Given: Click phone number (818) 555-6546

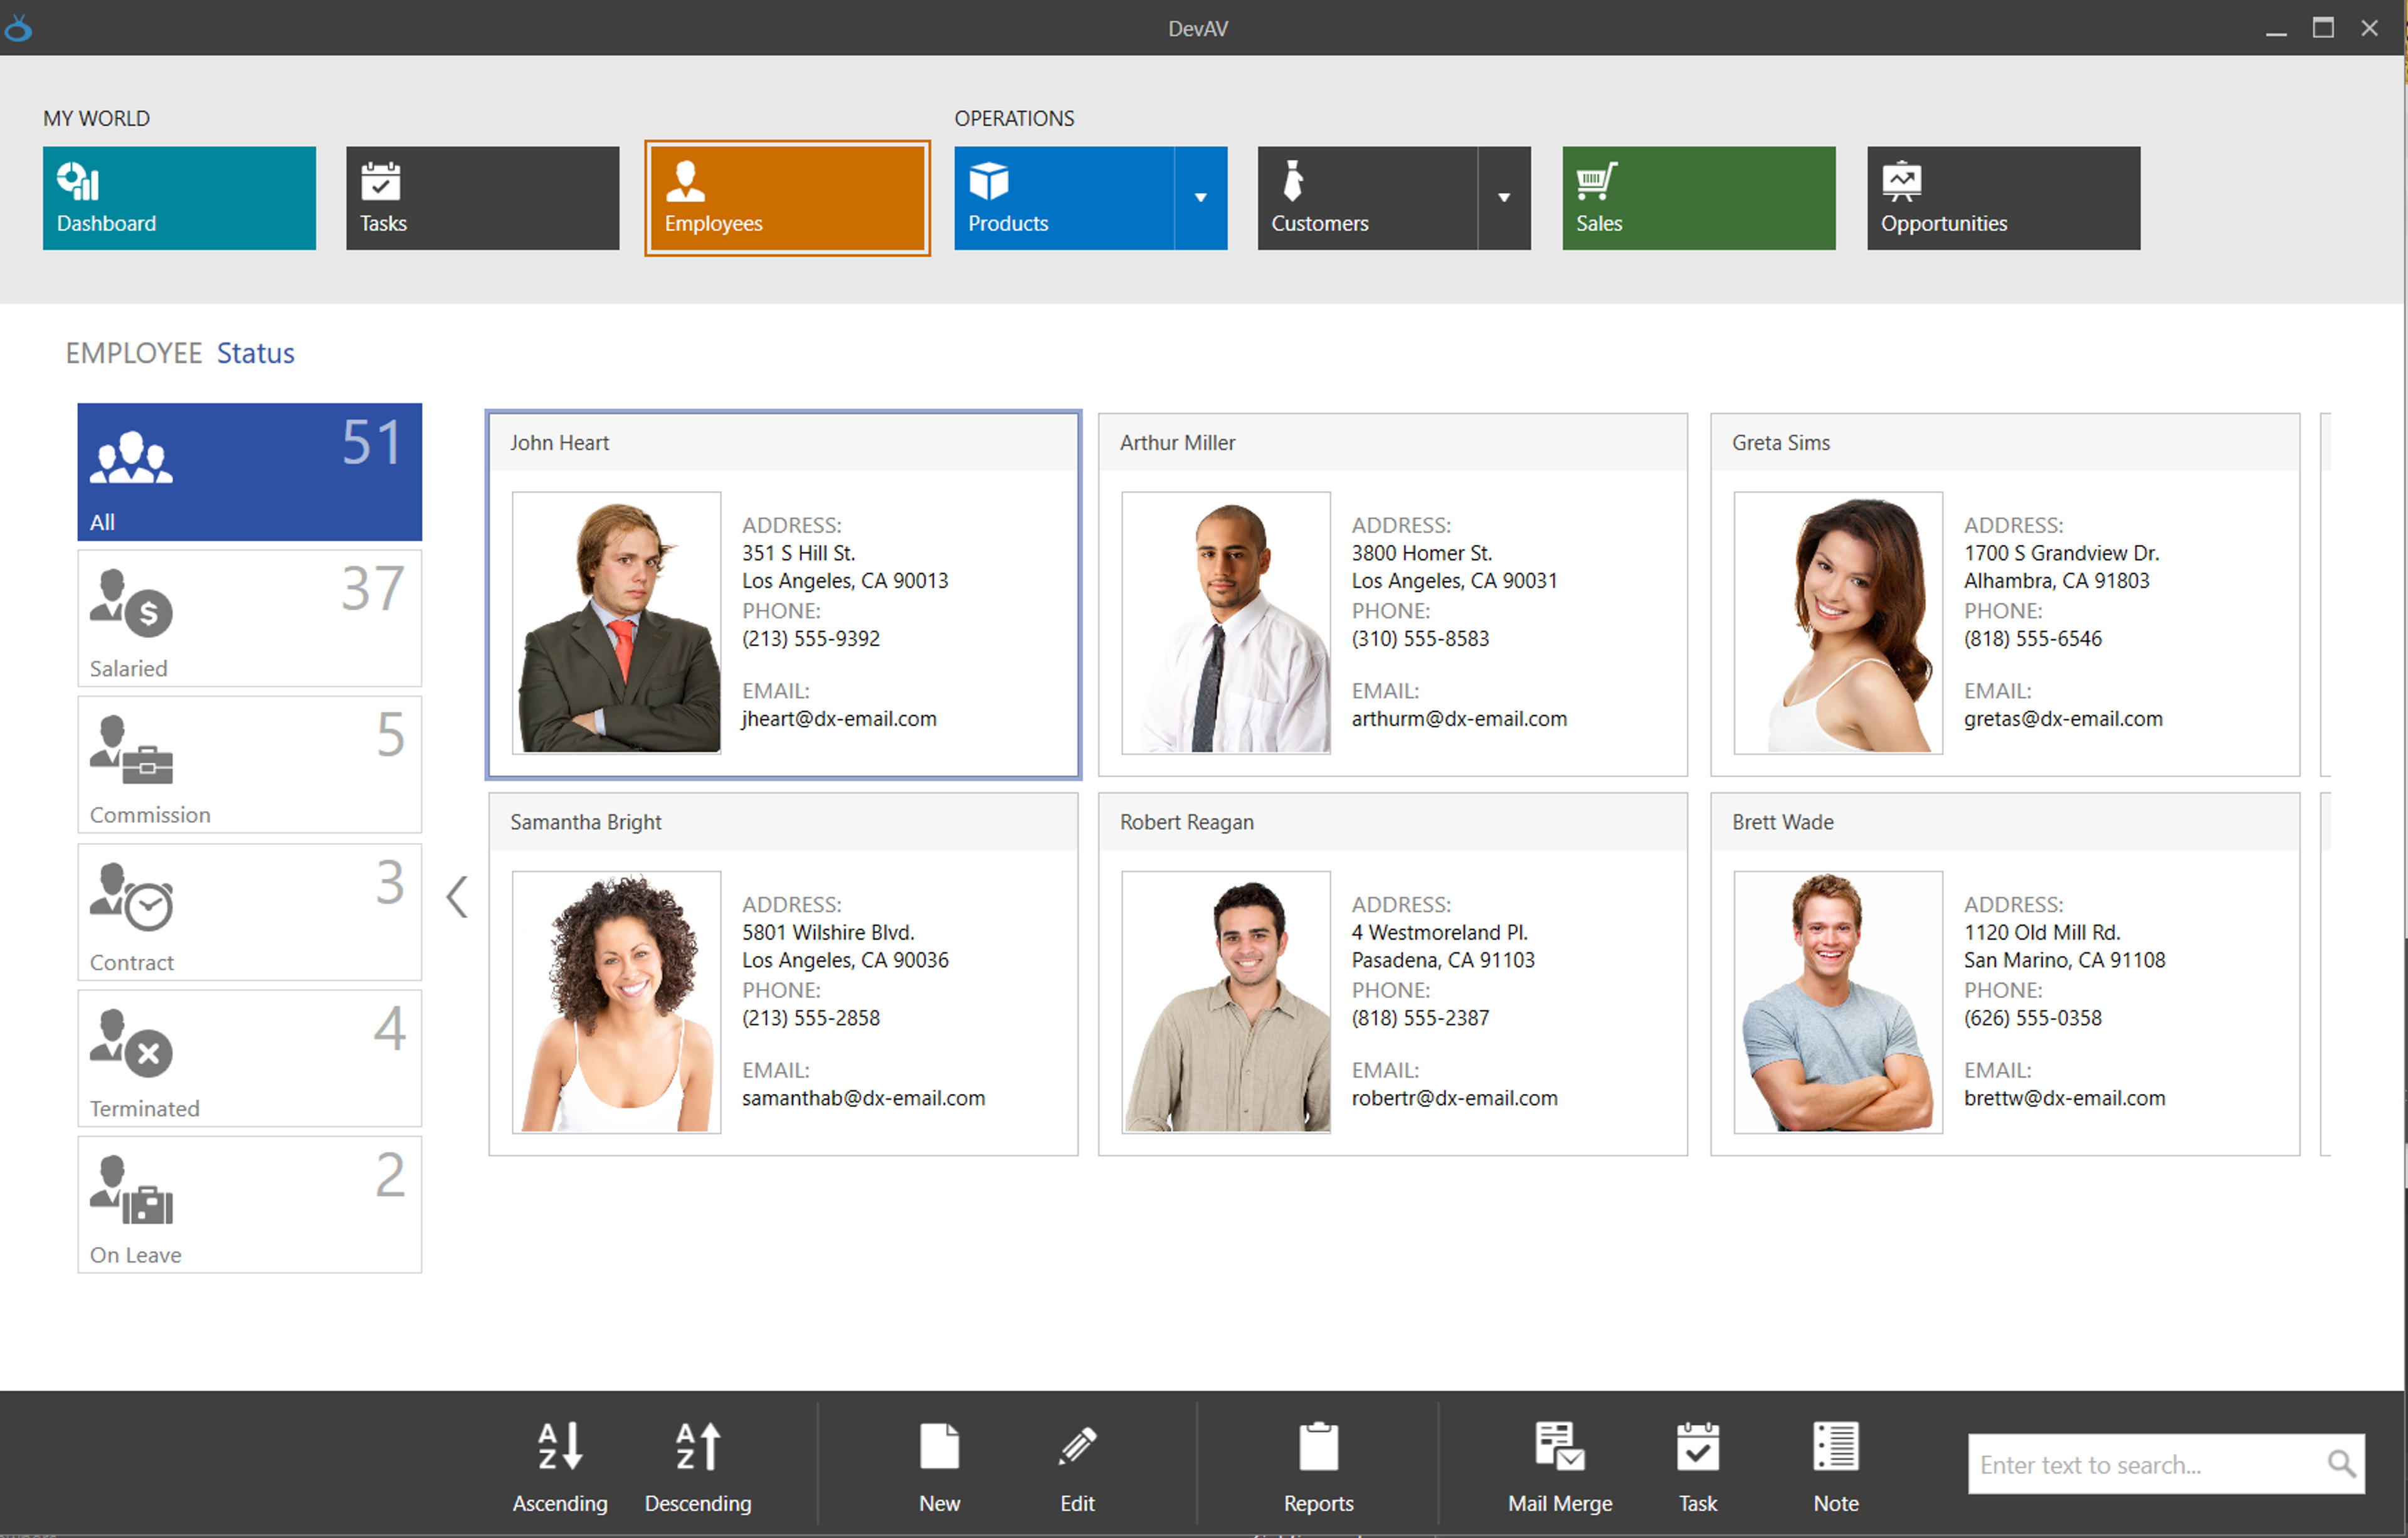Looking at the screenshot, I should click(x=2033, y=639).
